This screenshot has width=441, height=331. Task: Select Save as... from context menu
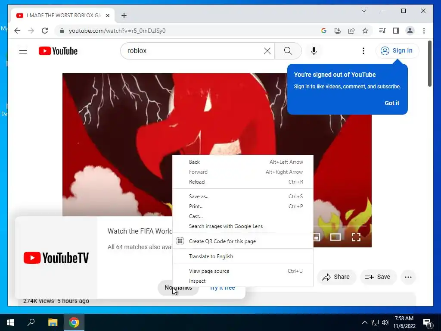pos(243,197)
